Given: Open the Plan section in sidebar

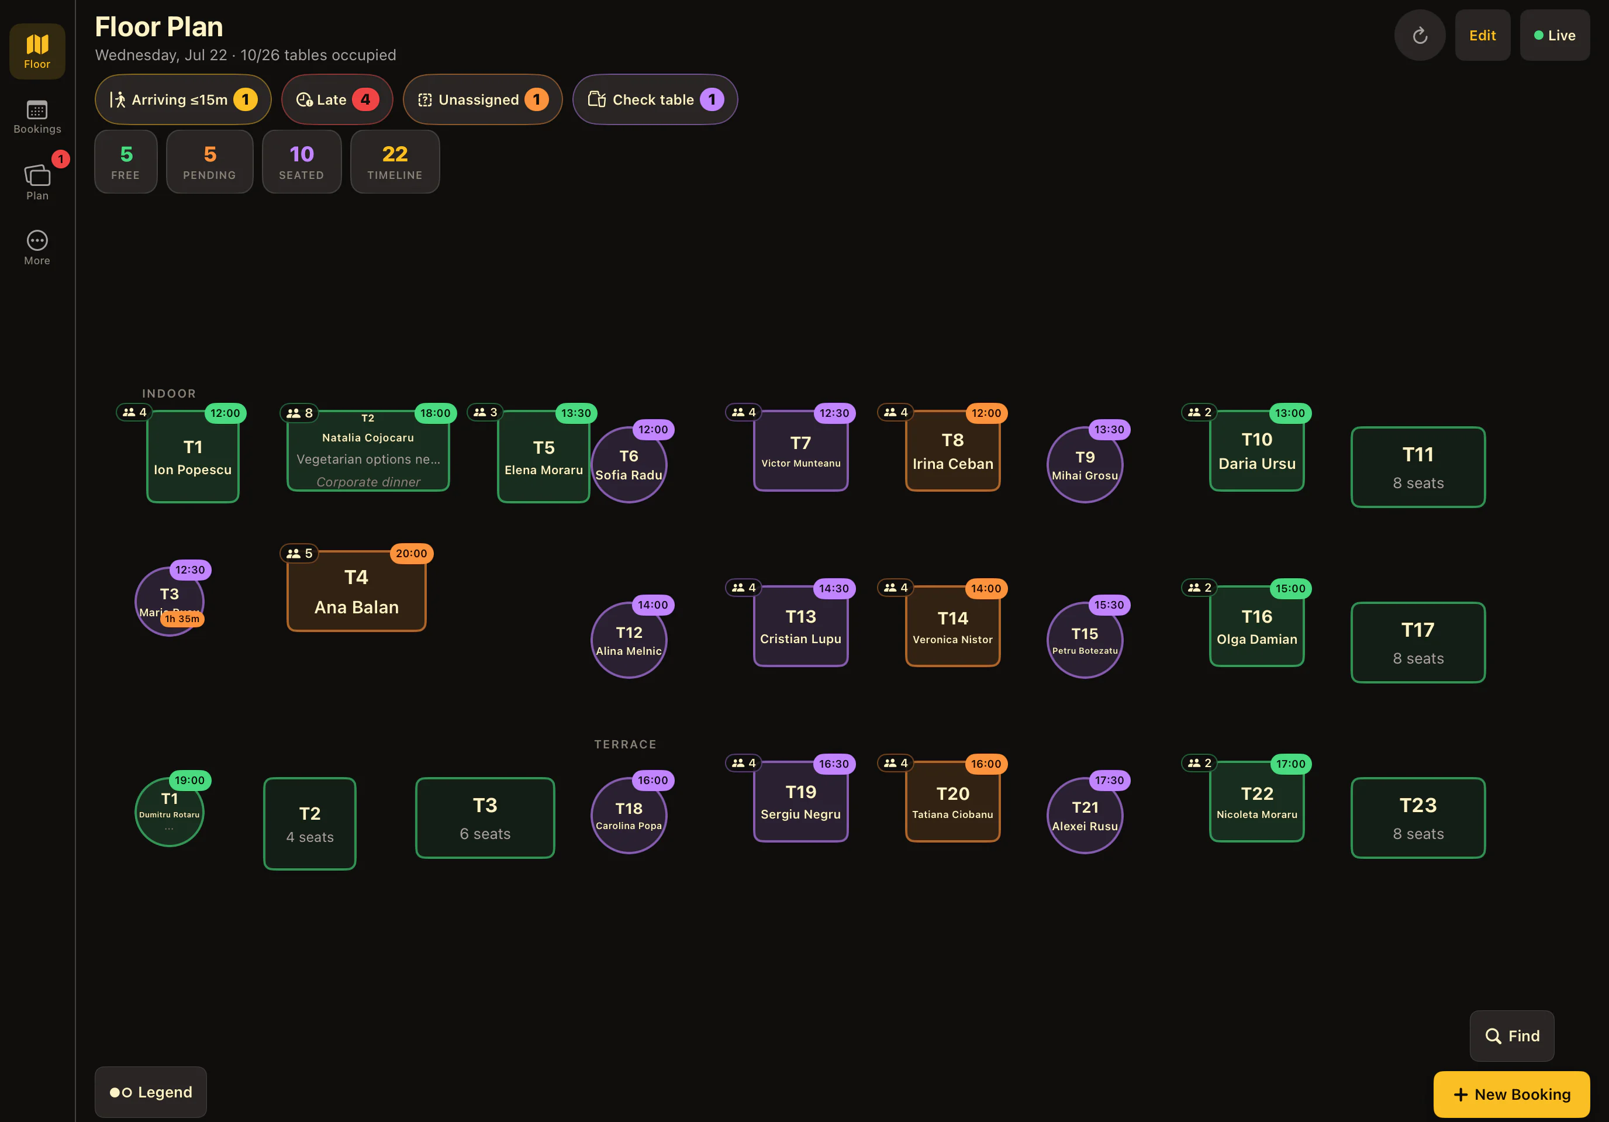Looking at the screenshot, I should [37, 182].
